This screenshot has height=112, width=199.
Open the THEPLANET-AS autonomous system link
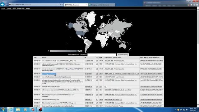(122, 74)
